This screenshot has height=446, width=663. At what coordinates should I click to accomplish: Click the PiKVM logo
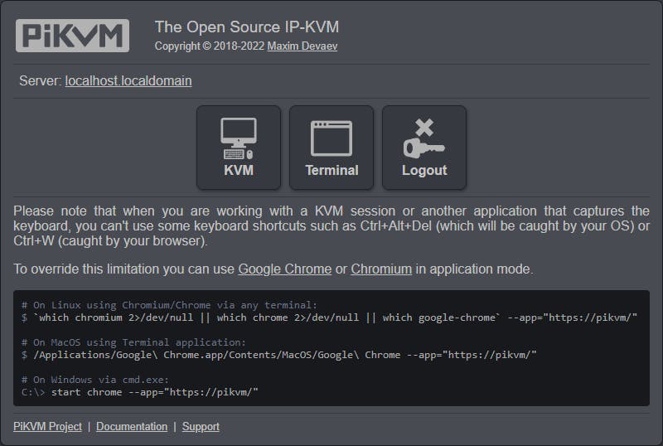pos(72,36)
